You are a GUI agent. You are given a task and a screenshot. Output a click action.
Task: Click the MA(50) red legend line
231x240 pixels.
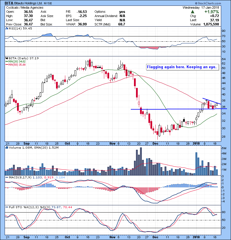coord(7,65)
